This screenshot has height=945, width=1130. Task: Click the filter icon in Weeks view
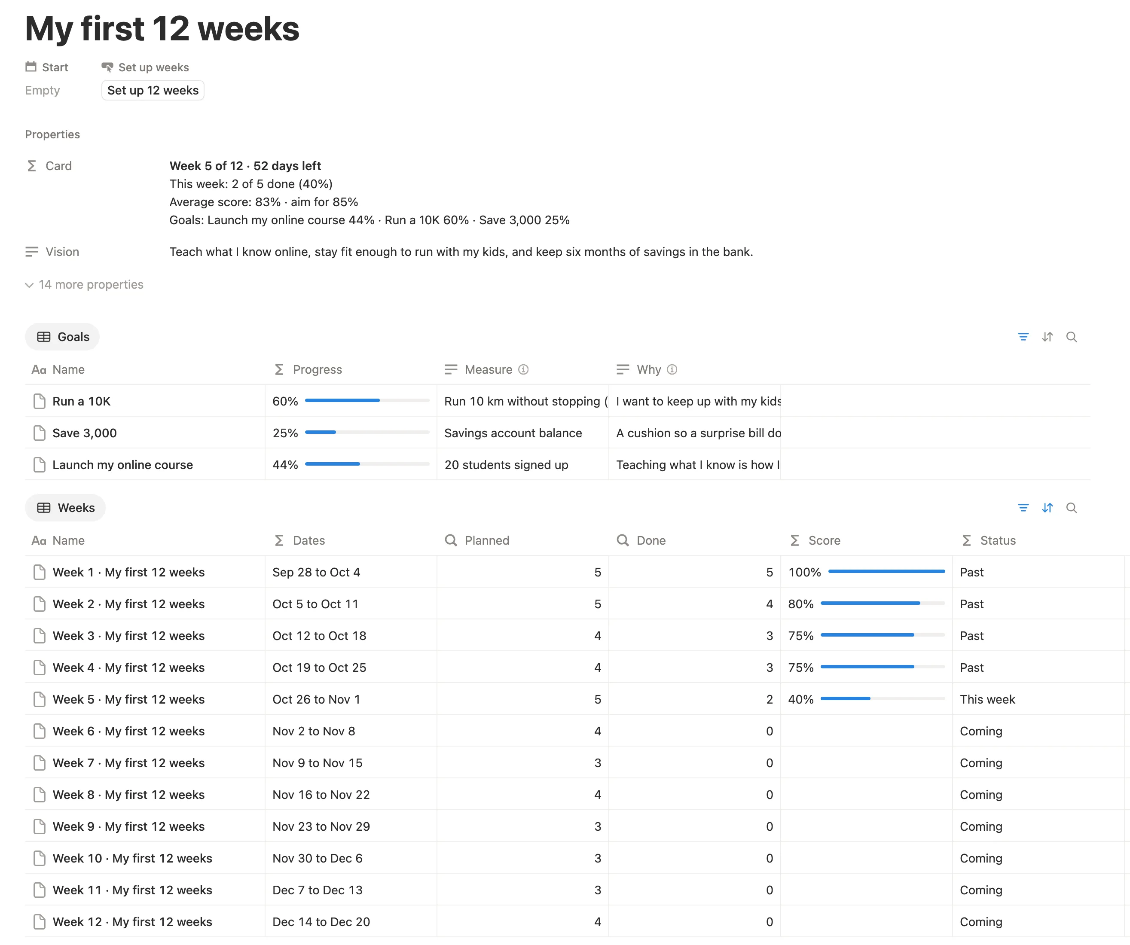click(1023, 508)
